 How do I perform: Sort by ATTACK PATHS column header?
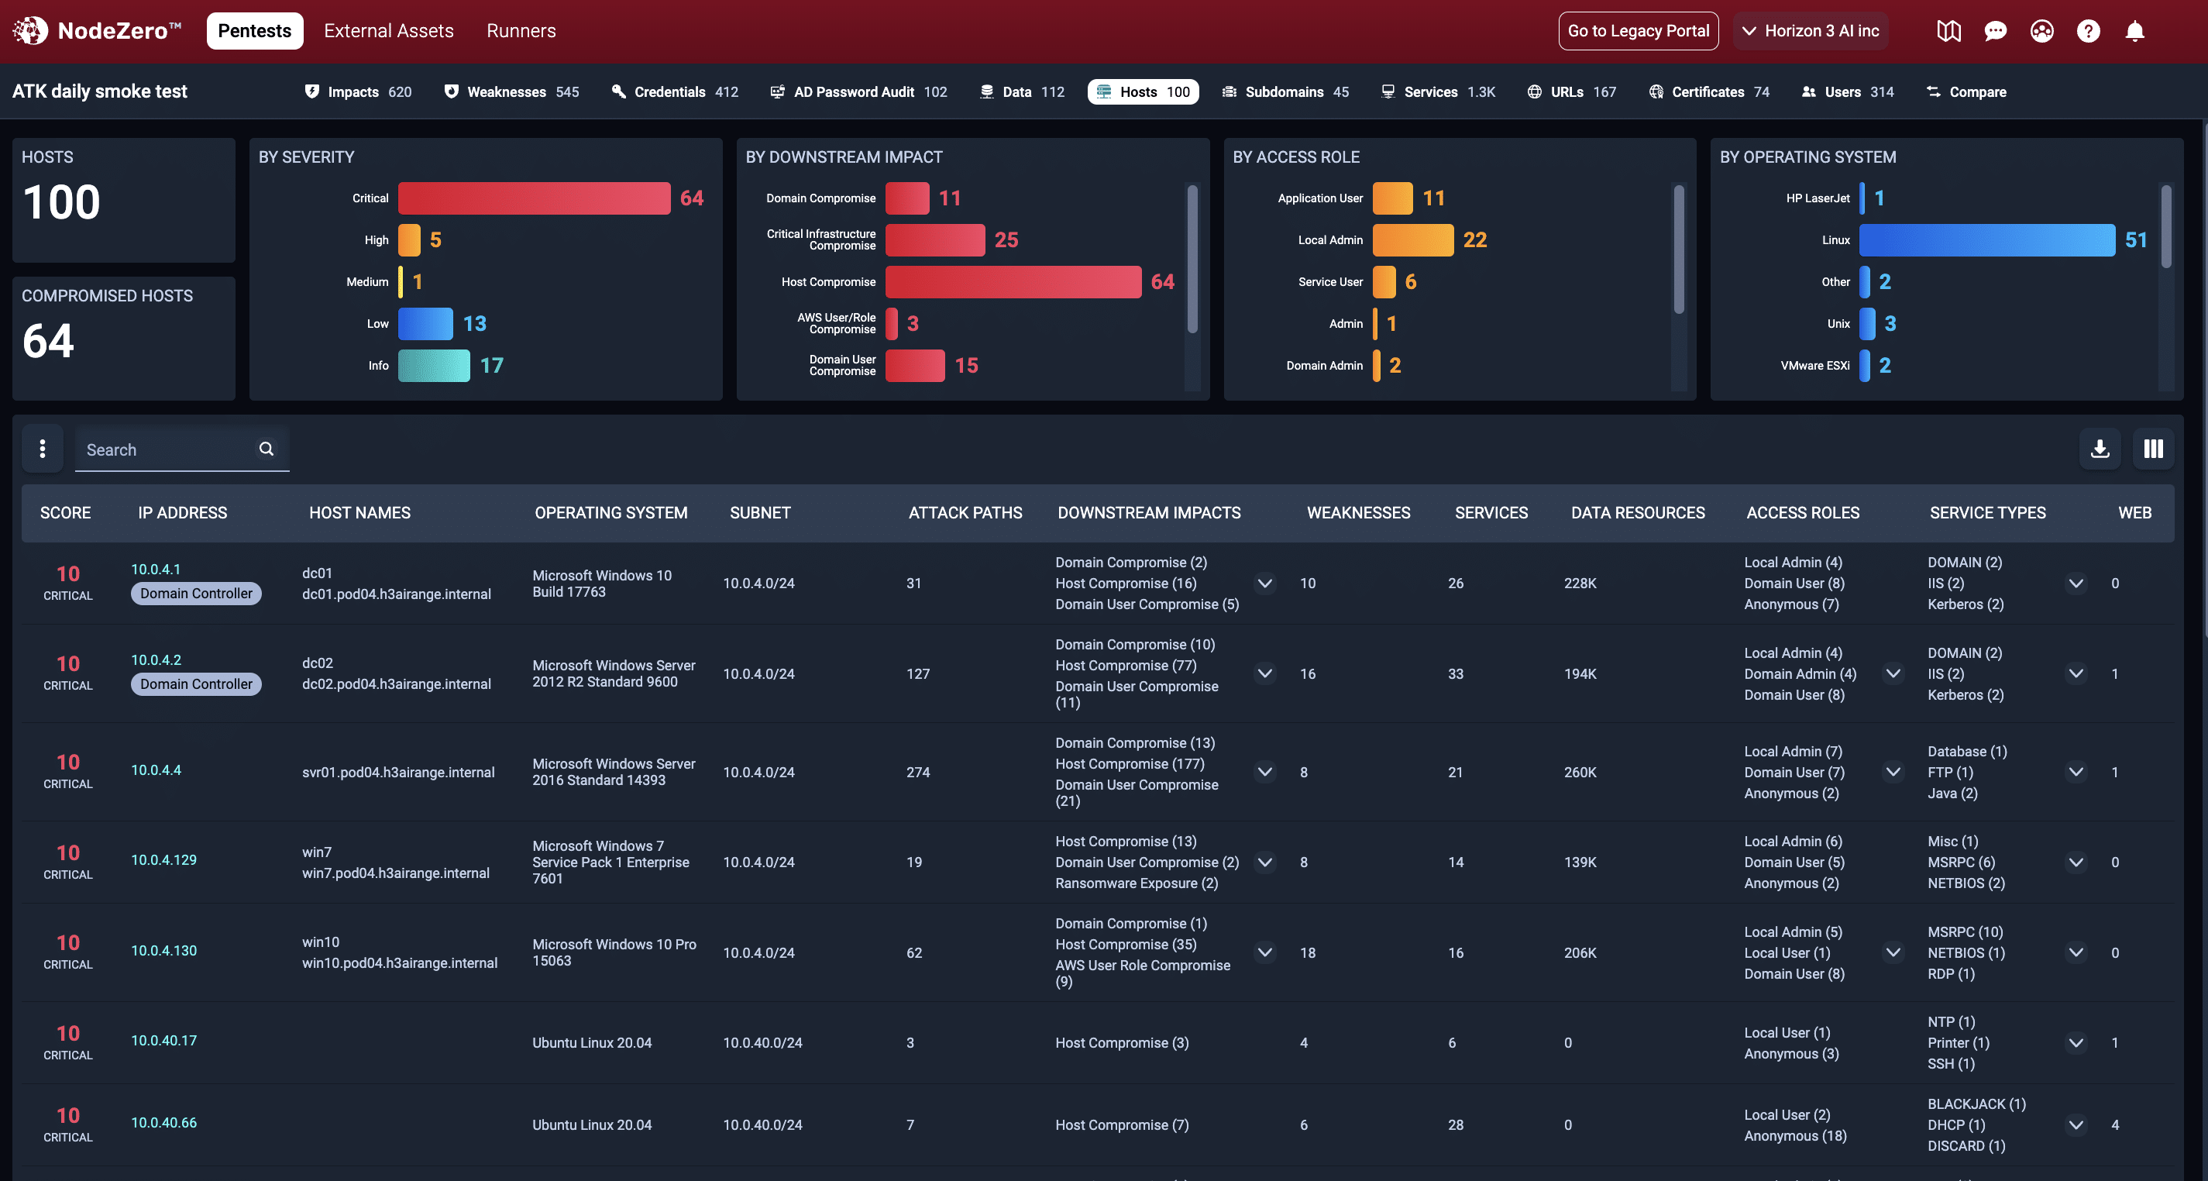click(965, 513)
